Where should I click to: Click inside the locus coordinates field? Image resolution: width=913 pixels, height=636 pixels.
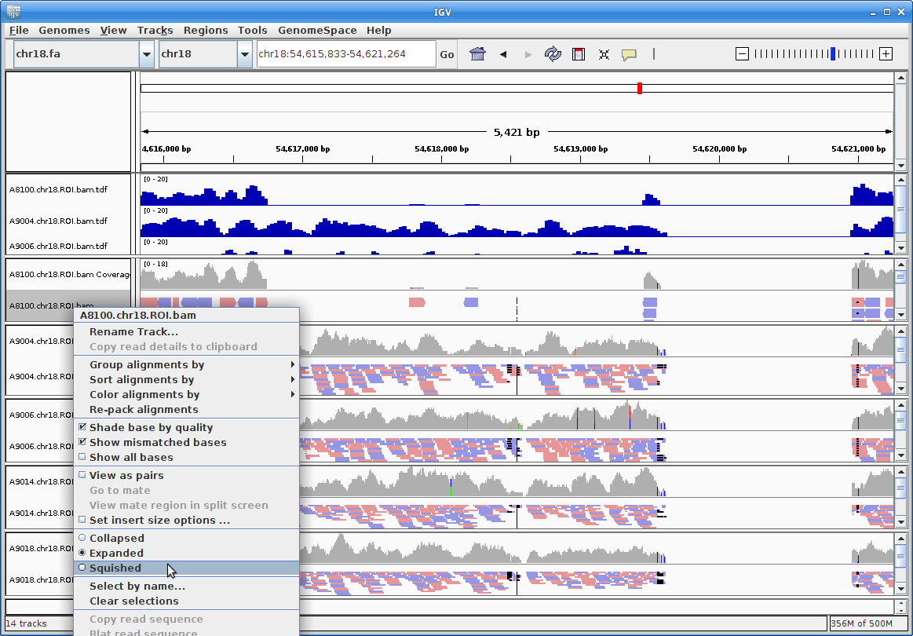[x=345, y=53]
